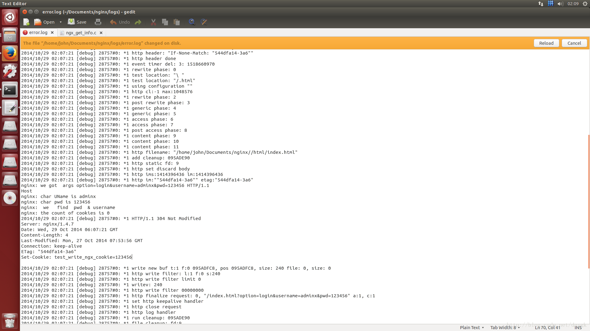Open the Files manager from launcher
This screenshot has height=331, width=590.
point(10,35)
